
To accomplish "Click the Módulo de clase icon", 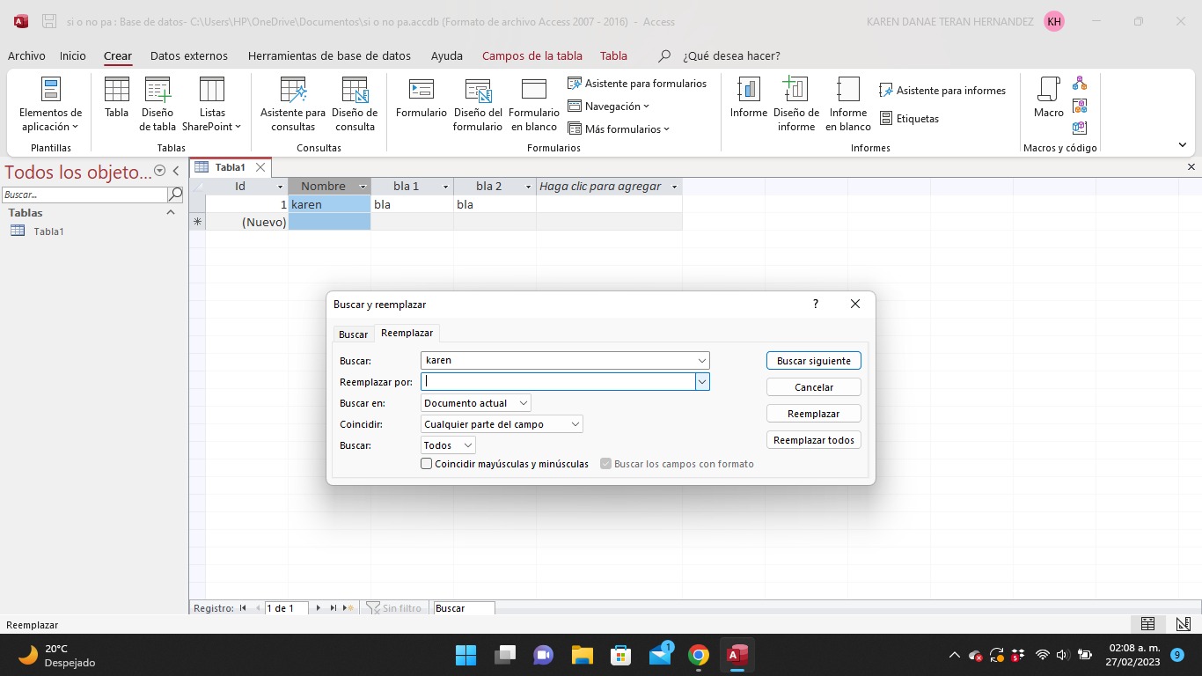I will [x=1080, y=106].
